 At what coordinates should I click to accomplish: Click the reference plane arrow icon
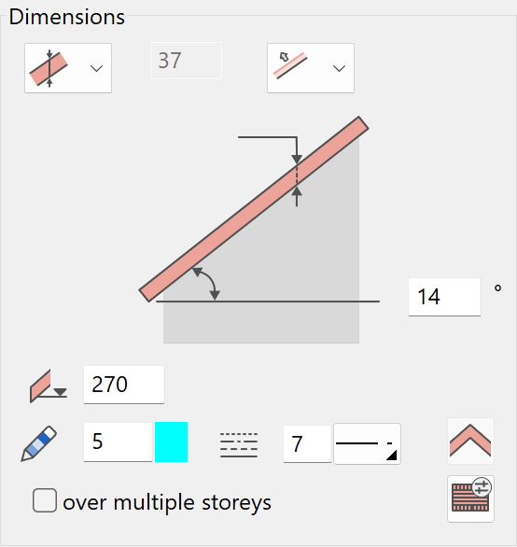coord(290,65)
